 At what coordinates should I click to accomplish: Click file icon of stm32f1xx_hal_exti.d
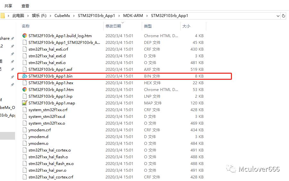pyautogui.click(x=24, y=56)
